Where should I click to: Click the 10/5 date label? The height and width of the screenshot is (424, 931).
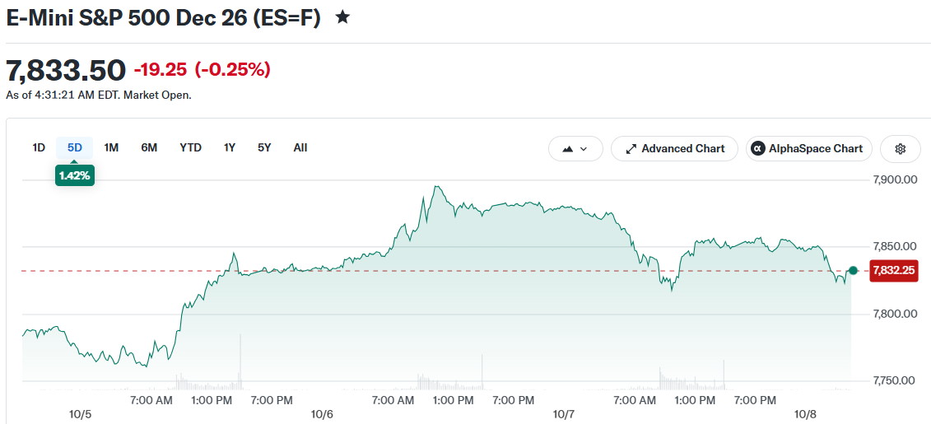(x=80, y=414)
